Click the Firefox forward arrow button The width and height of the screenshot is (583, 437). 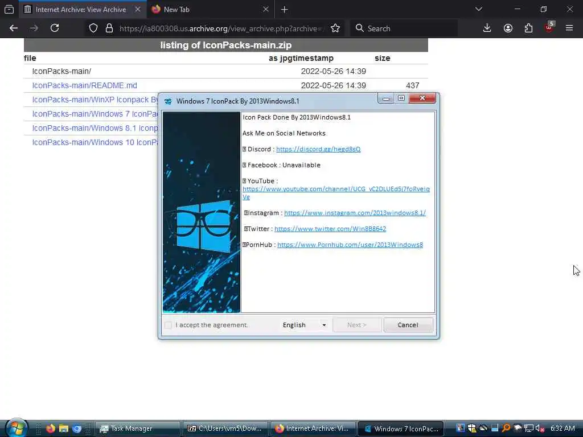[34, 28]
